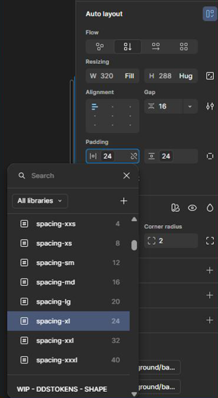This screenshot has height=398, width=218.
Task: Select vertical flow direction icon
Action: [x=128, y=47]
